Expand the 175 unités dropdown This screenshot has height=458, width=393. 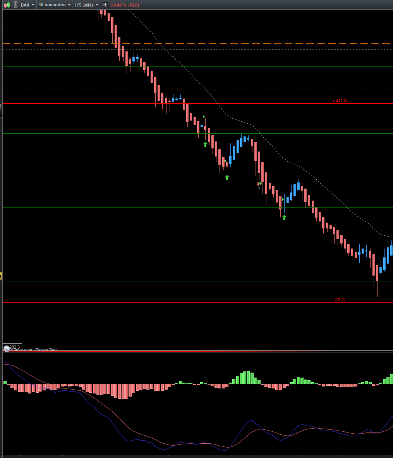[86, 5]
